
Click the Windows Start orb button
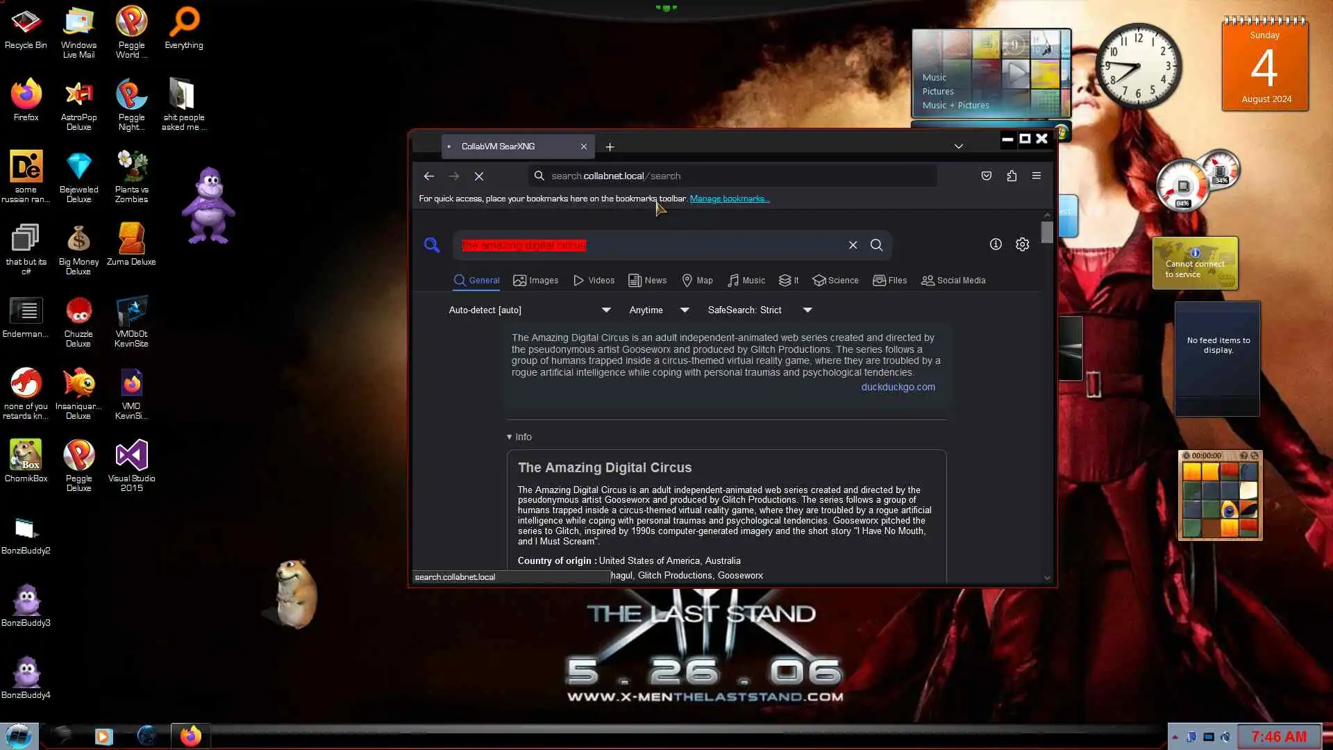pos(19,735)
